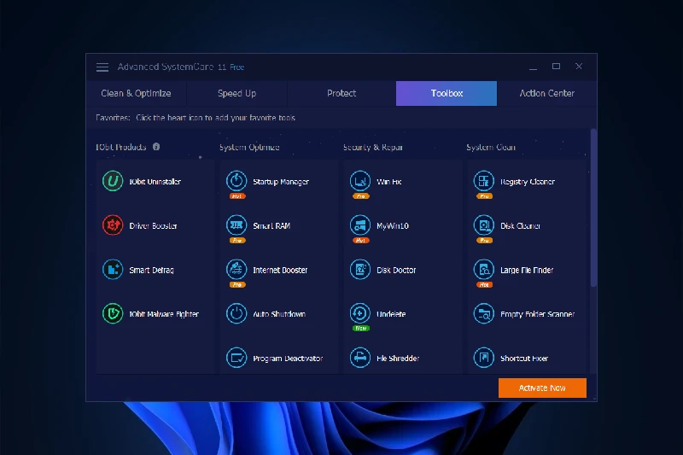Select the Toolbox tab
Image resolution: width=683 pixels, height=455 pixels.
(447, 93)
